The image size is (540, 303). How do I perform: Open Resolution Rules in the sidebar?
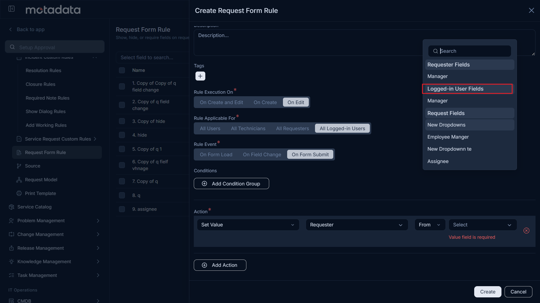(43, 70)
